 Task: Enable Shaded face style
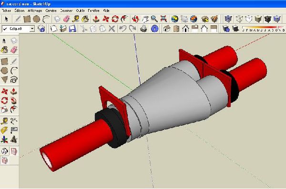258,19
